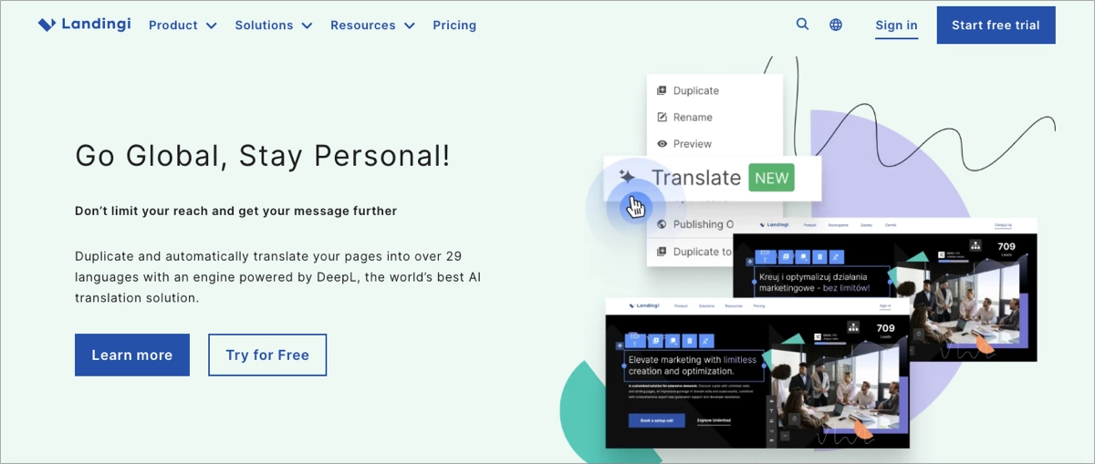Click the Learn more button
Screen dimensions: 1095x464
click(132, 356)
